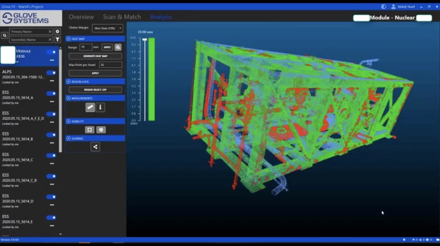Open more options for ALPS item
This screenshot has width=440, height=246.
(52, 81)
